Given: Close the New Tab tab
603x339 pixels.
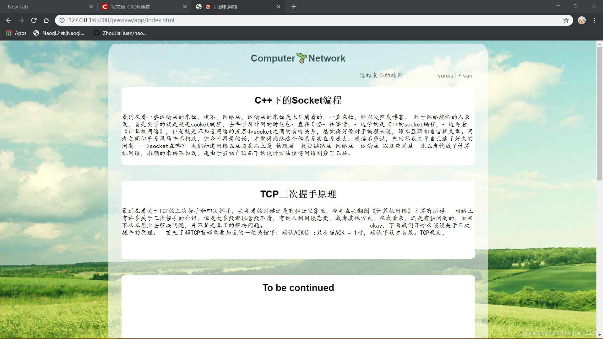Looking at the screenshot, I should pos(91,7).
